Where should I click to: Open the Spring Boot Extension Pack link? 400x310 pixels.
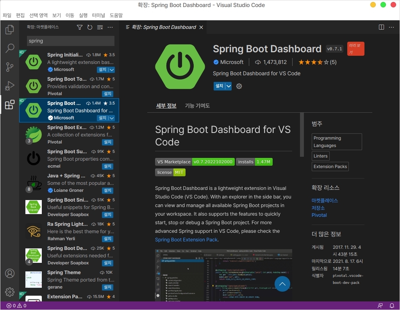[186, 239]
